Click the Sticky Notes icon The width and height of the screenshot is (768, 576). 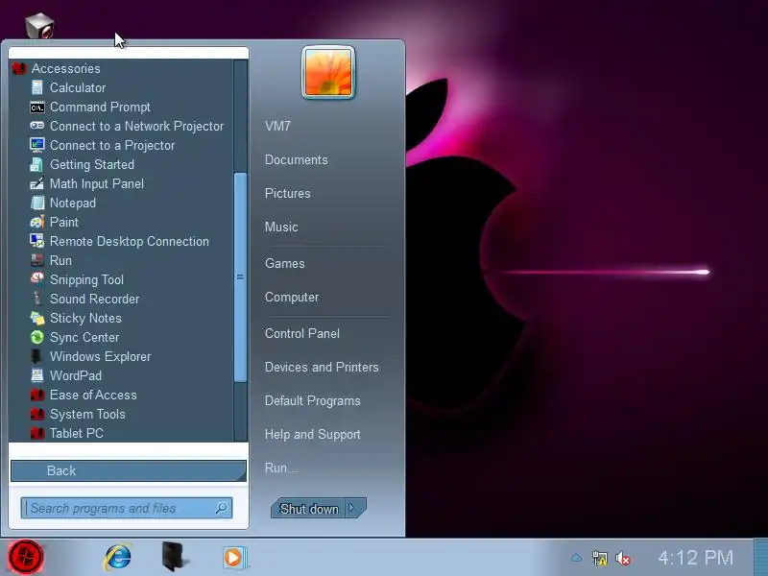[x=37, y=318]
